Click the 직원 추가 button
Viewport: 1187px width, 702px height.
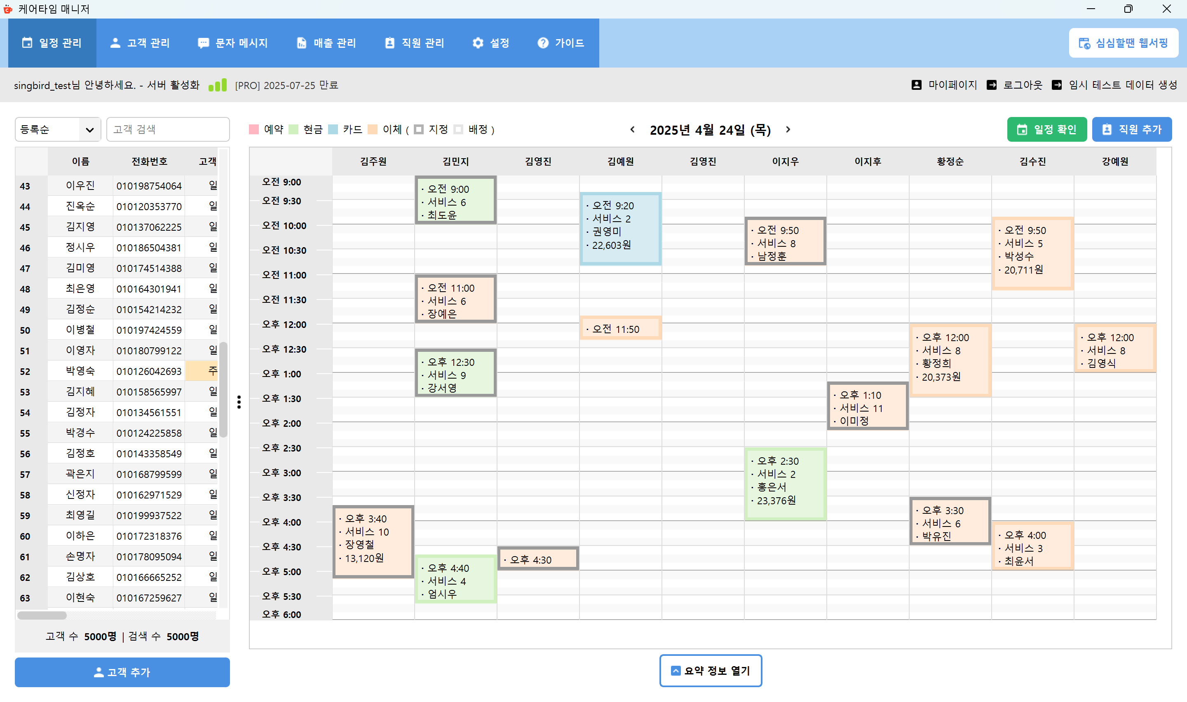1131,130
